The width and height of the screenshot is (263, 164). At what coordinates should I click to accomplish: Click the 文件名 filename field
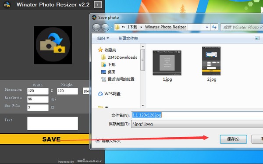(x=197, y=115)
